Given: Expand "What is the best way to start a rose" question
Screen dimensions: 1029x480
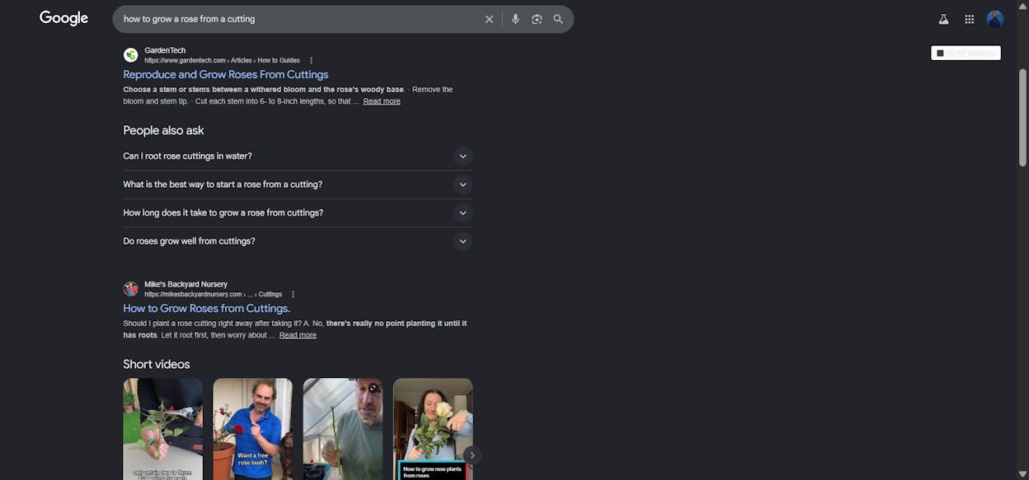Looking at the screenshot, I should coord(298,184).
